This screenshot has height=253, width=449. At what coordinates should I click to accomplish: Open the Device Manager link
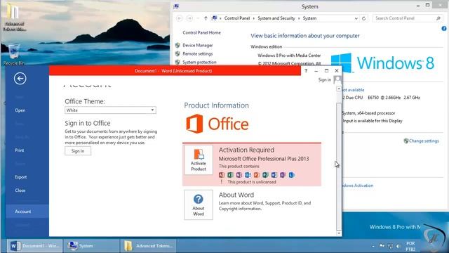coord(198,45)
